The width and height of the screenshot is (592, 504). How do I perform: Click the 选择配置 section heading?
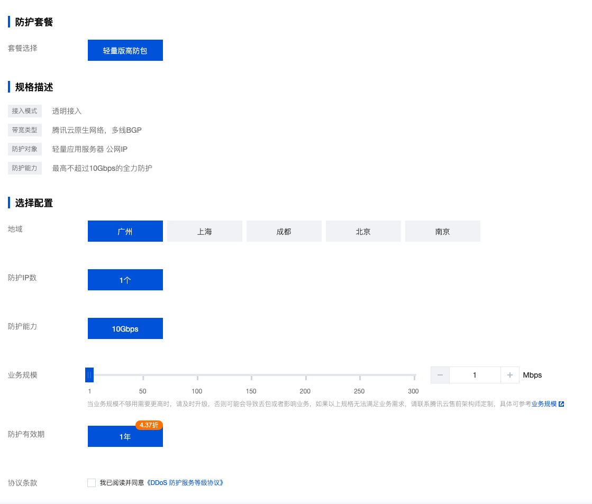[x=34, y=203]
